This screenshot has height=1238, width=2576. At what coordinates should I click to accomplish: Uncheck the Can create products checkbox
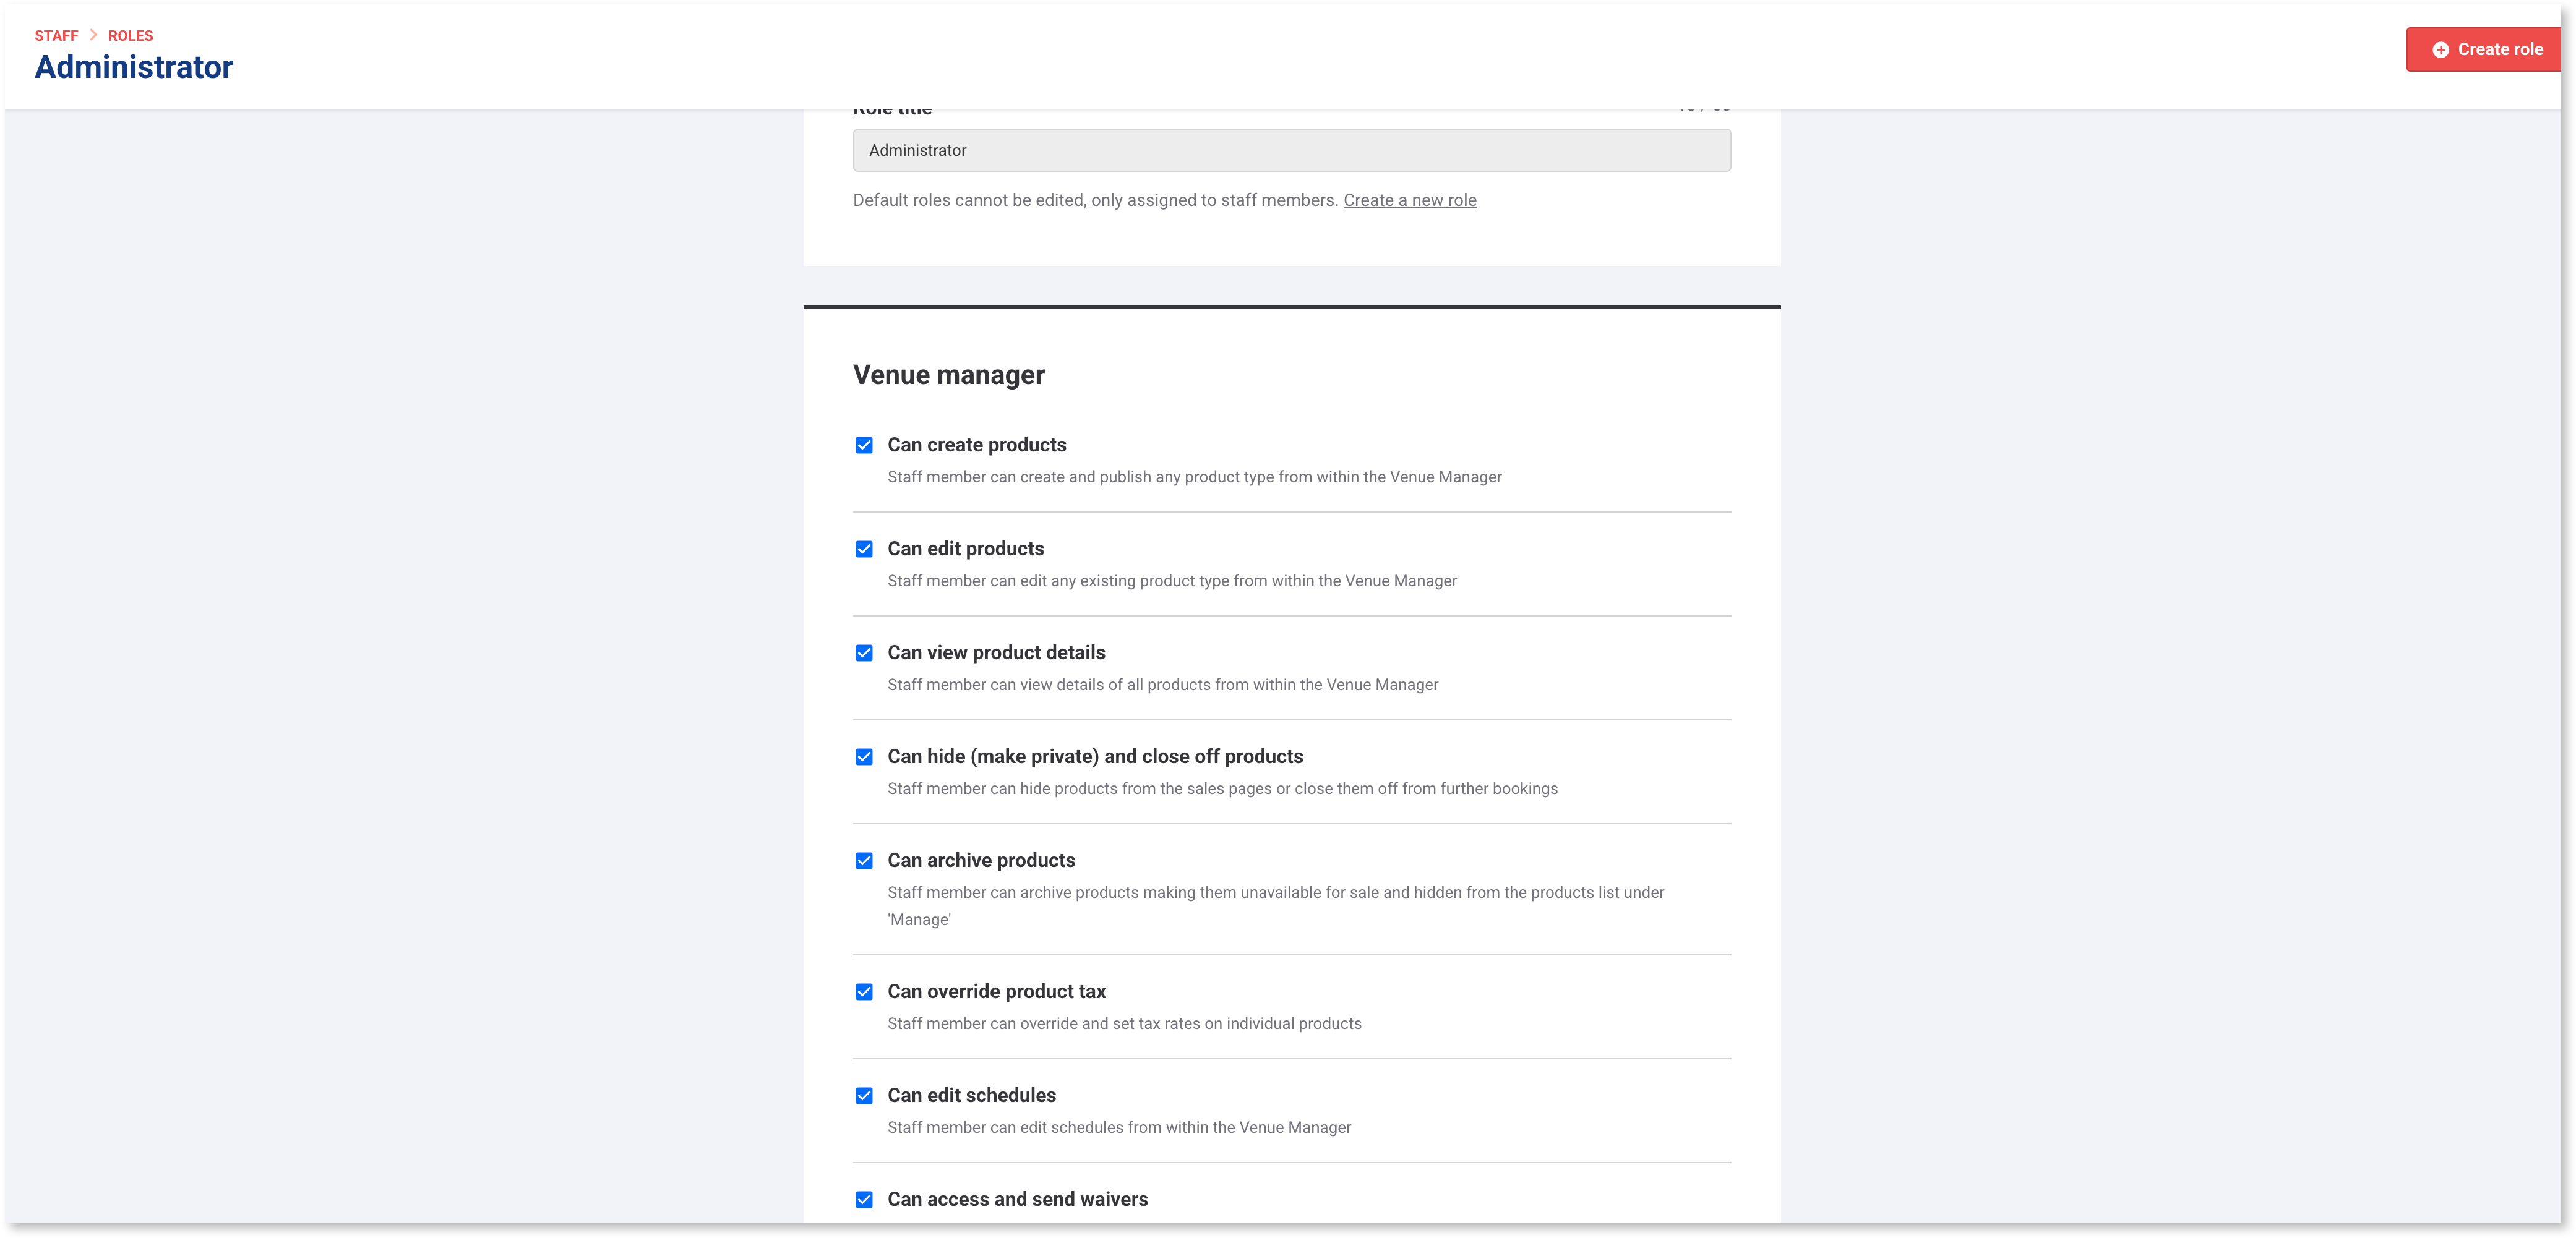point(864,446)
